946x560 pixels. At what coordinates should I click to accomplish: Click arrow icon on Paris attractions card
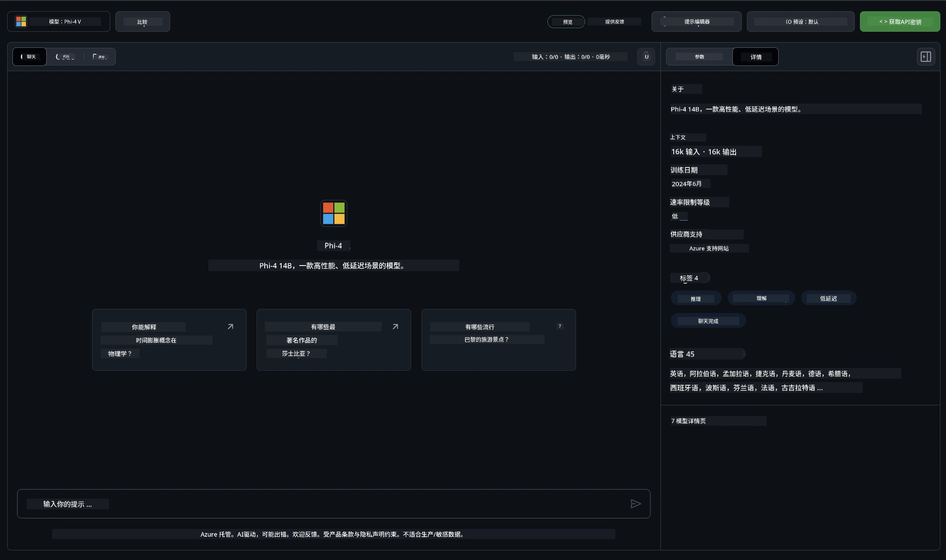(x=559, y=326)
